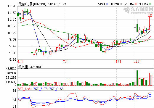Click the final red candlestick at far right

(x=151, y=15)
